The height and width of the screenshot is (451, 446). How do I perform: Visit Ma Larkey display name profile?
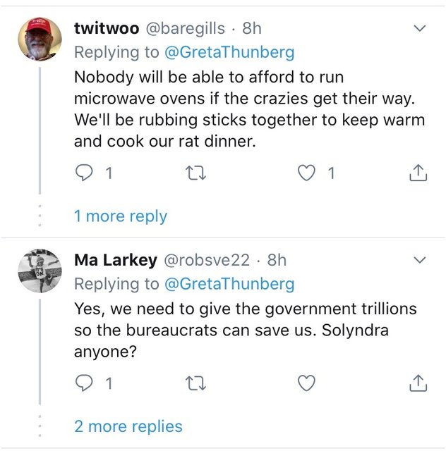click(116, 260)
